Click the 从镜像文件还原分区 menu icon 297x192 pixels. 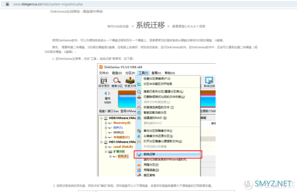[139, 136]
